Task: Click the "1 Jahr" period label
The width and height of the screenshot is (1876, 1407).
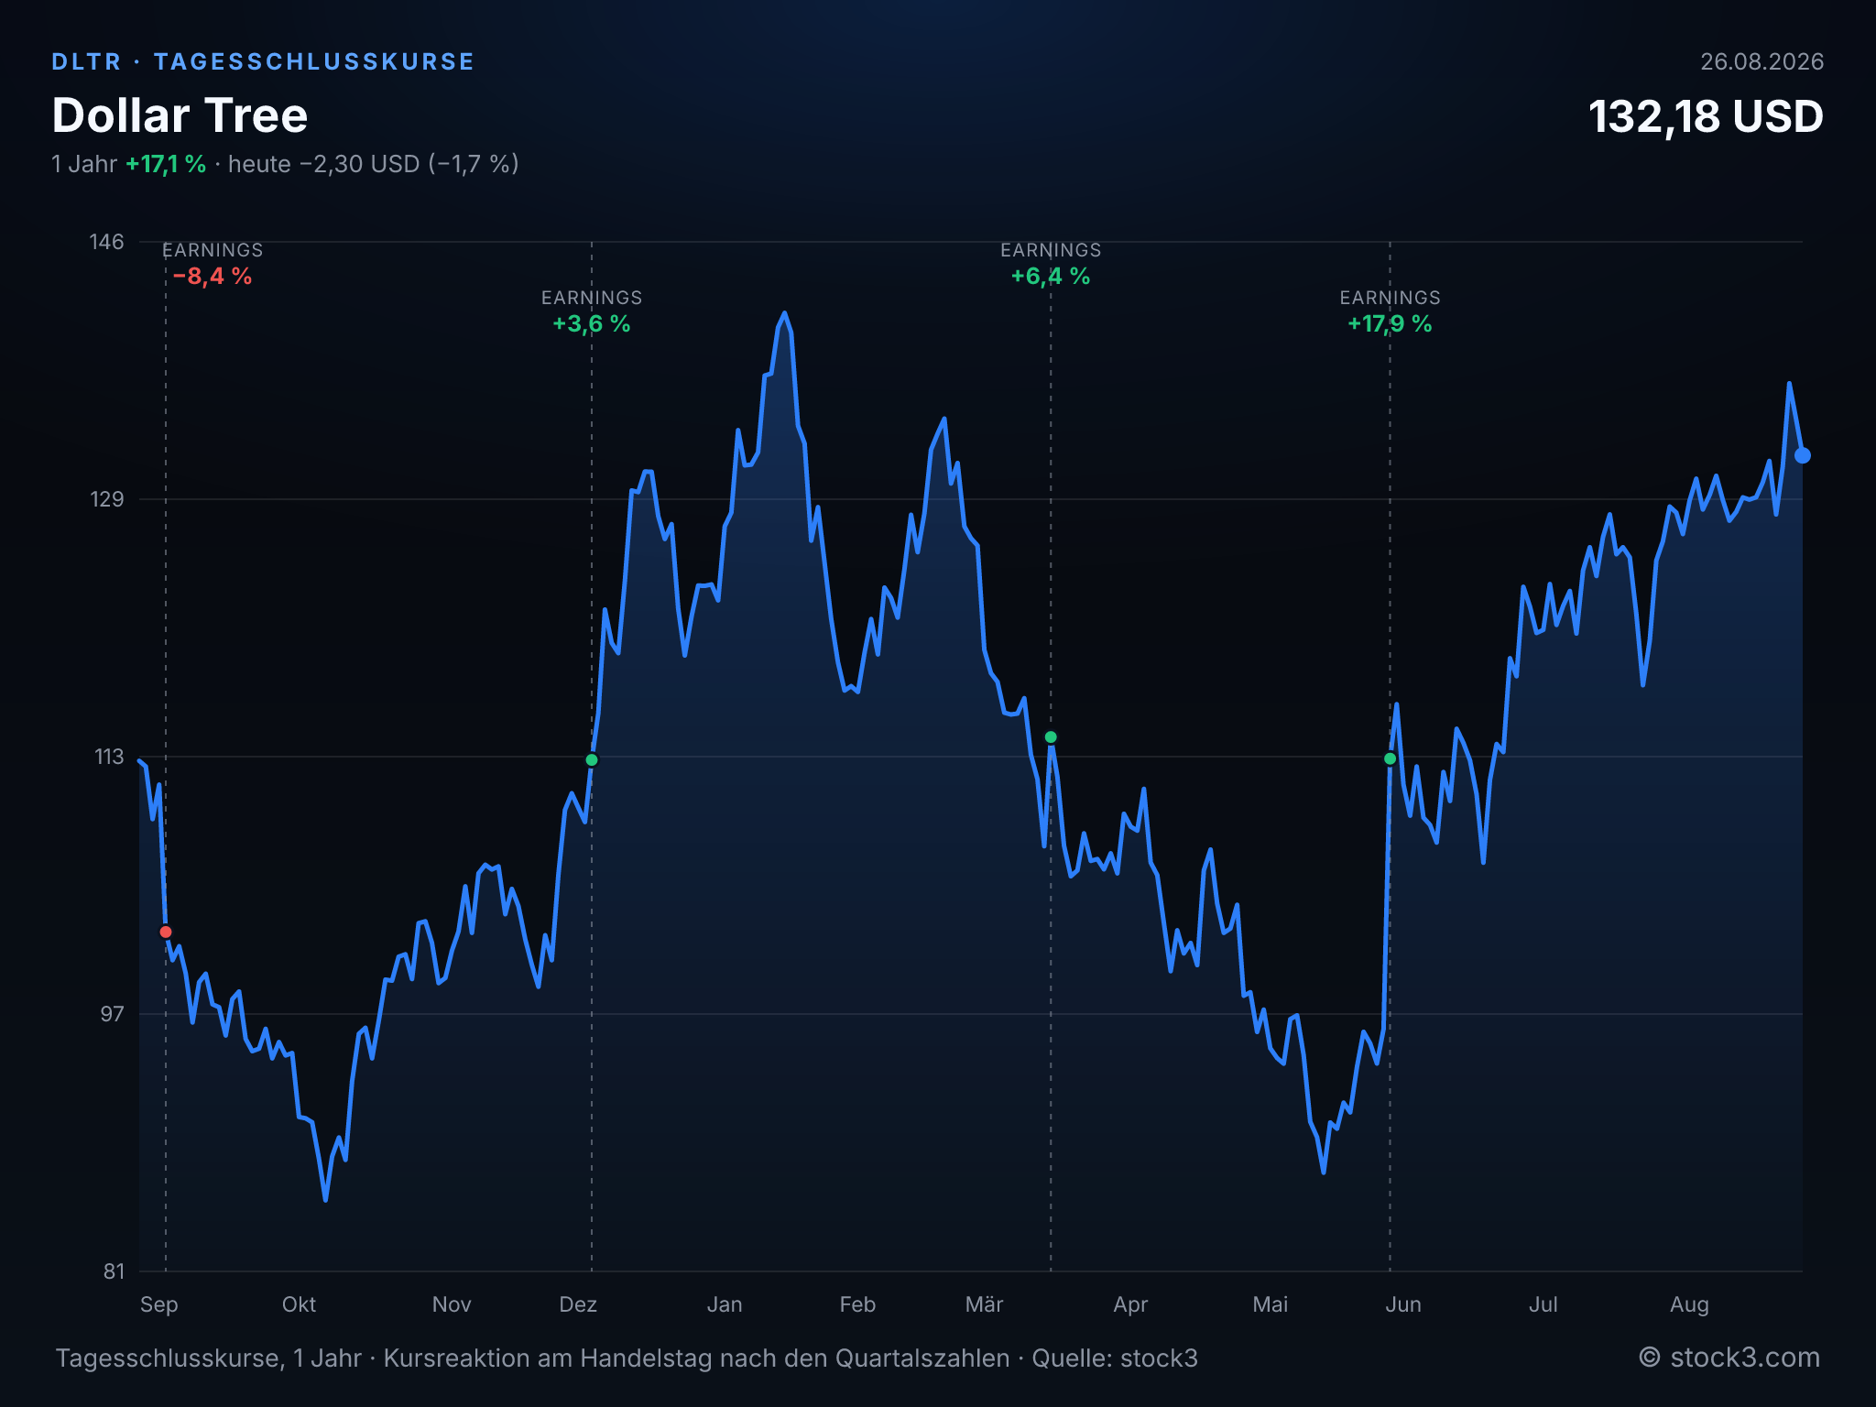Action: 84,164
